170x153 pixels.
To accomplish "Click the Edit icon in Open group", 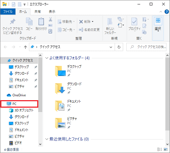I will (x=144, y=26).
